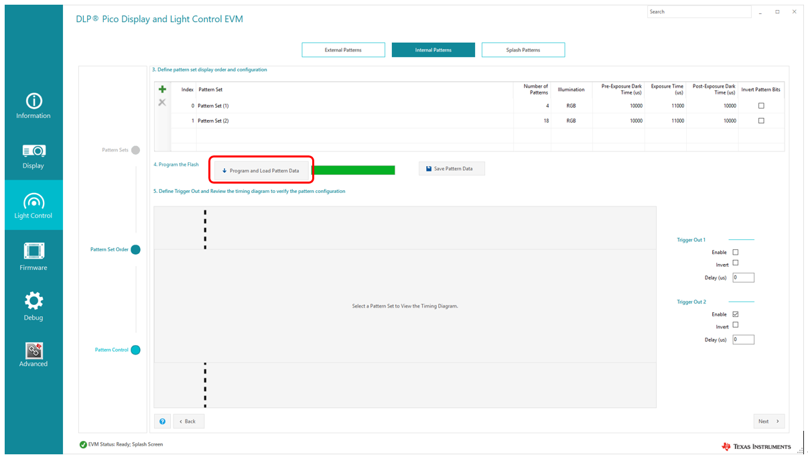Viewport: 808px width, 459px height.
Task: Jump to the Pattern Control step circle
Action: tap(135, 350)
